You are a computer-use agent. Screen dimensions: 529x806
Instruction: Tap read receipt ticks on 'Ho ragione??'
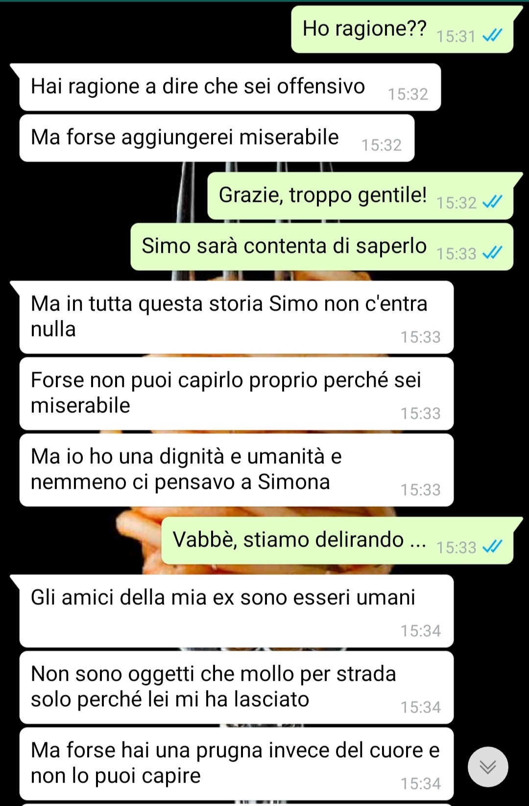click(492, 36)
